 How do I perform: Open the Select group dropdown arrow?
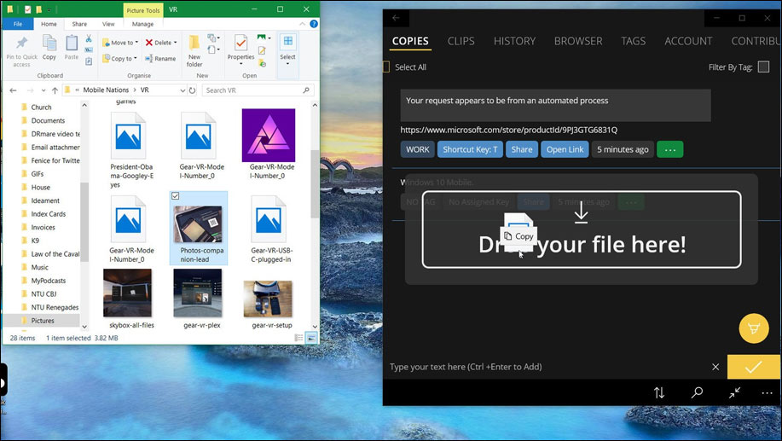[x=287, y=64]
